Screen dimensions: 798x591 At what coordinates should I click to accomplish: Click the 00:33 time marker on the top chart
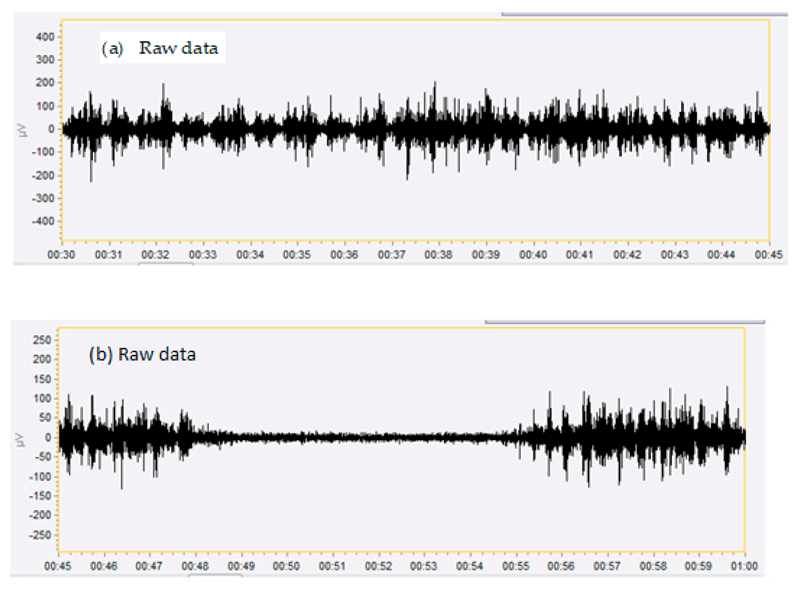[x=203, y=255]
